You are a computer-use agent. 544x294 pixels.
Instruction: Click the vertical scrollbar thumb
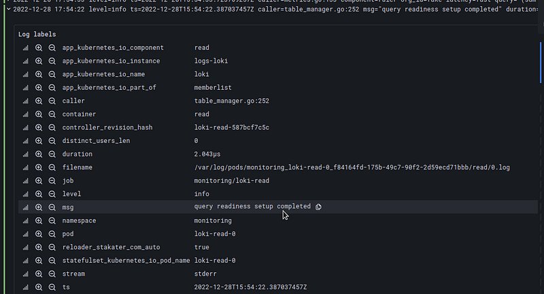point(541,63)
